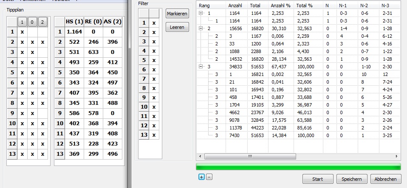Image resolution: width=407 pixels, height=188 pixels.
Task: Click the AS (2) column header
Action: pyautogui.click(x=113, y=22)
